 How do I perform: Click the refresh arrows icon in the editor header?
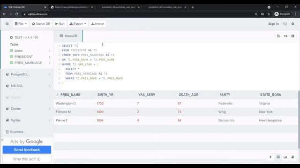pos(285,36)
